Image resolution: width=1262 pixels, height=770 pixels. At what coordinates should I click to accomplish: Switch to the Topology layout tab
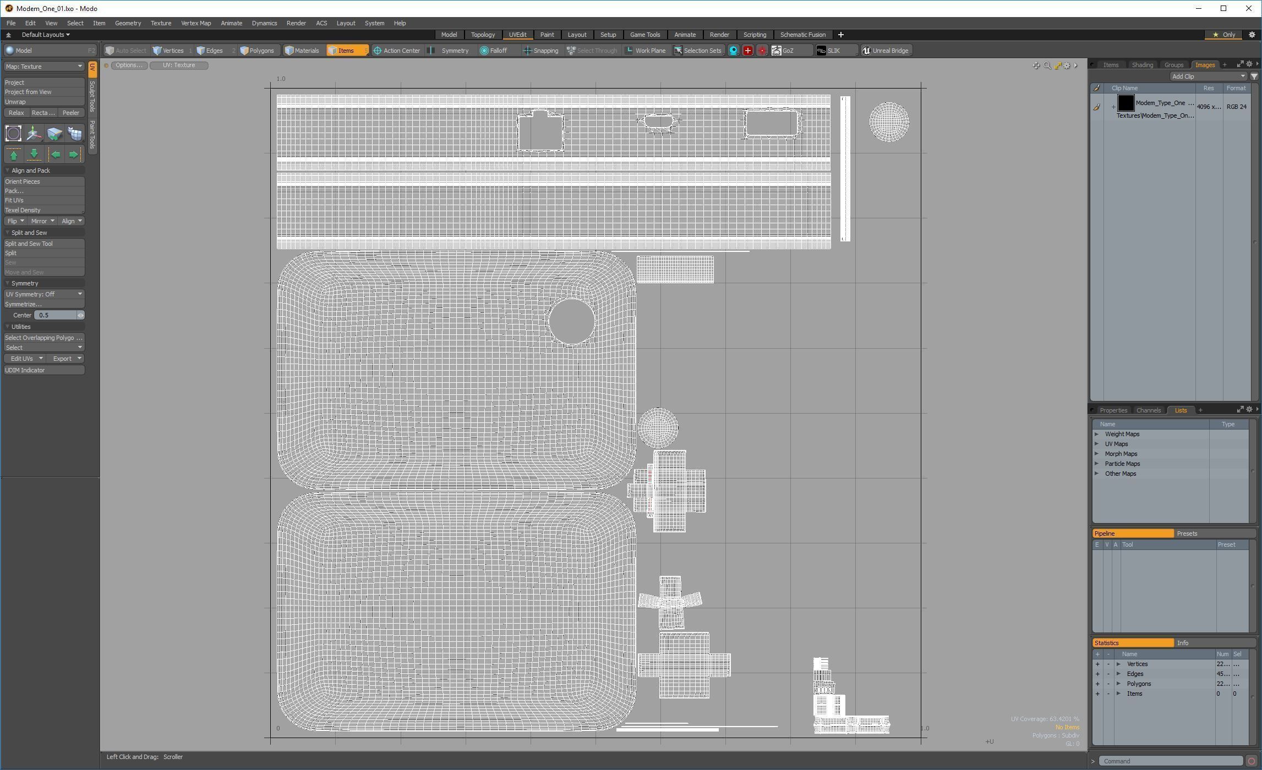click(x=482, y=35)
